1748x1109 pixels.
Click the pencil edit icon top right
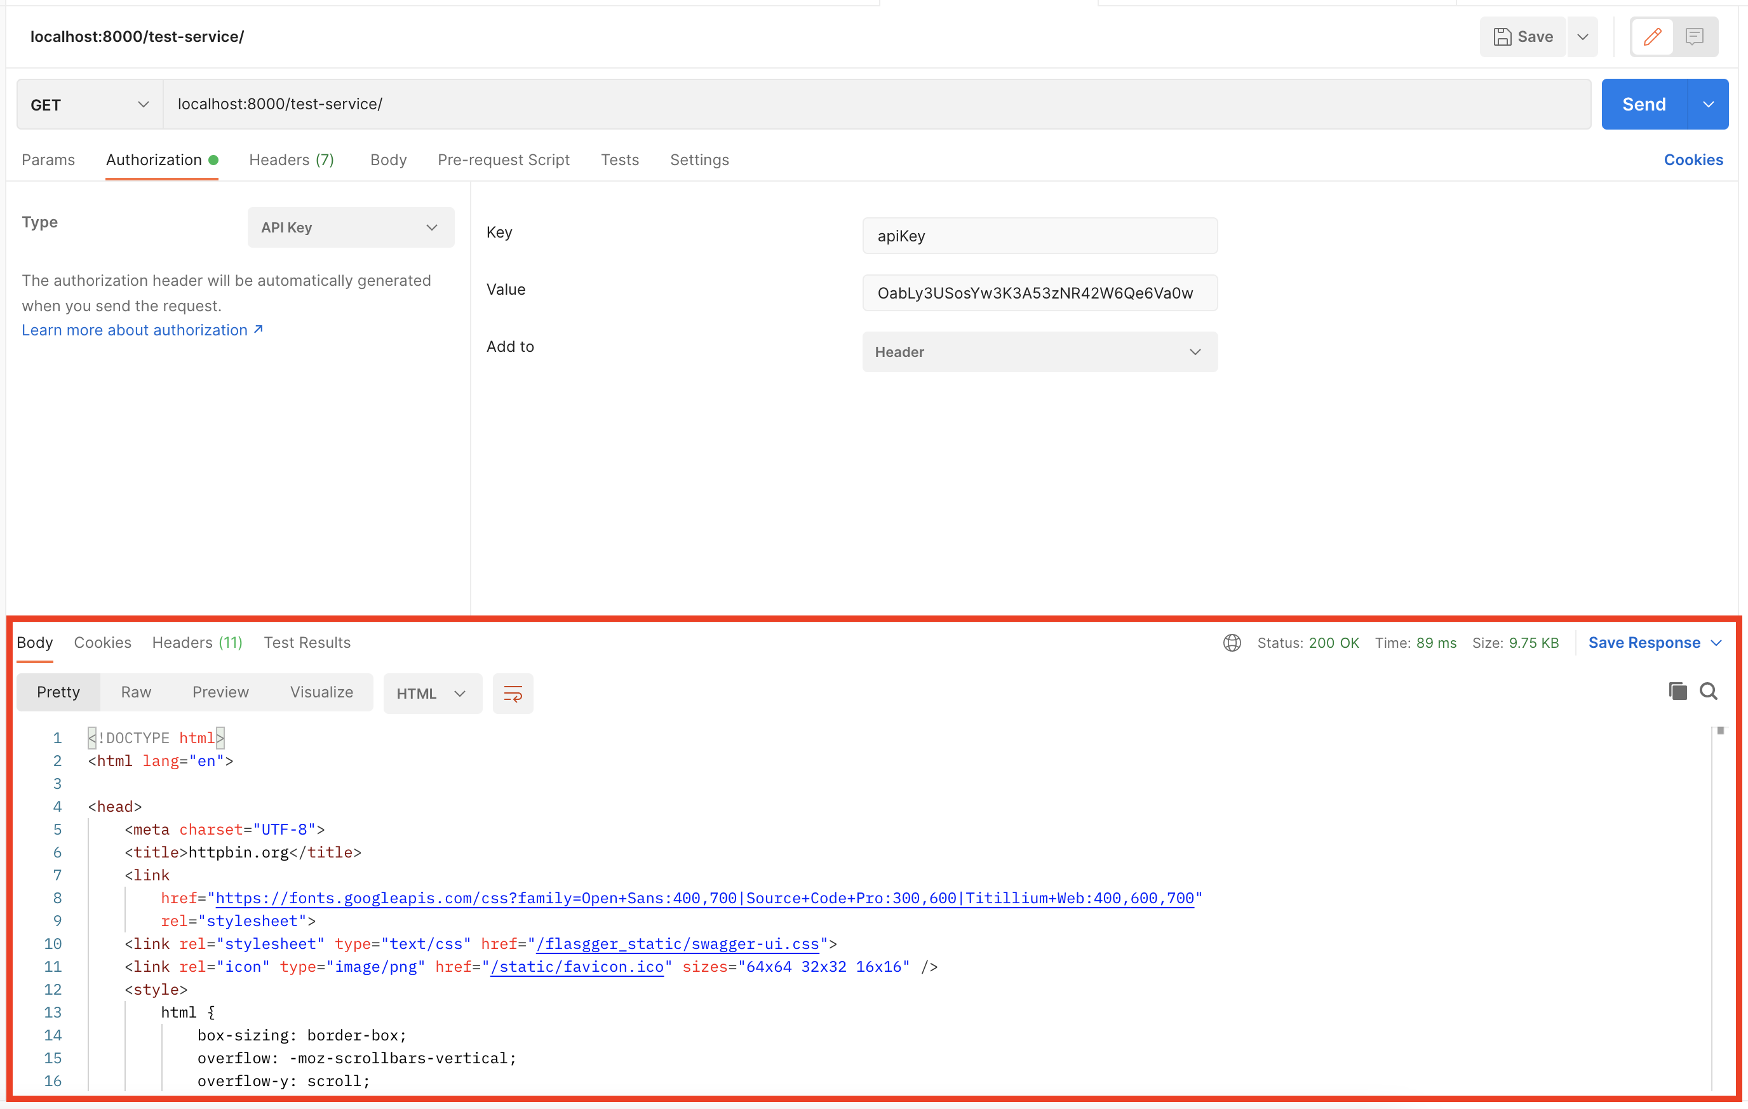(1652, 36)
